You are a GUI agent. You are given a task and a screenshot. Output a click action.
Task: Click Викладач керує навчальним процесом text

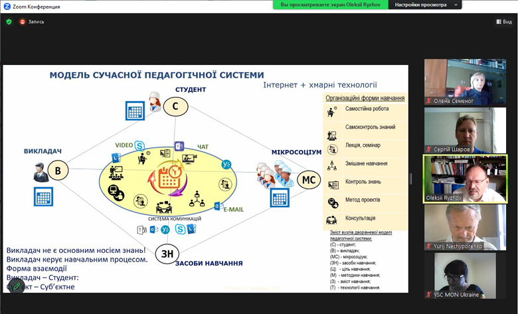pos(77,260)
